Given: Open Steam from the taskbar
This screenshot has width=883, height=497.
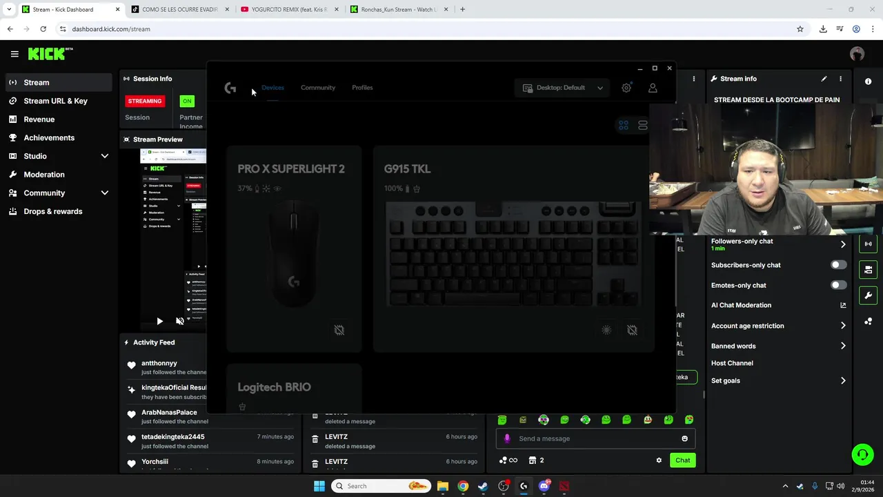Looking at the screenshot, I should pyautogui.click(x=483, y=486).
